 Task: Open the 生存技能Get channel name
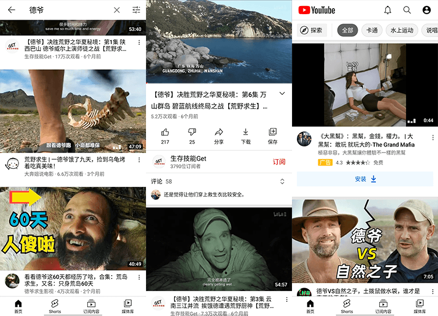point(188,159)
